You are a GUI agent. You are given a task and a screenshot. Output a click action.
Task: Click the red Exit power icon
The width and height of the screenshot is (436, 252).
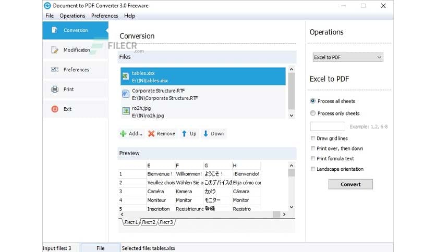coord(55,109)
